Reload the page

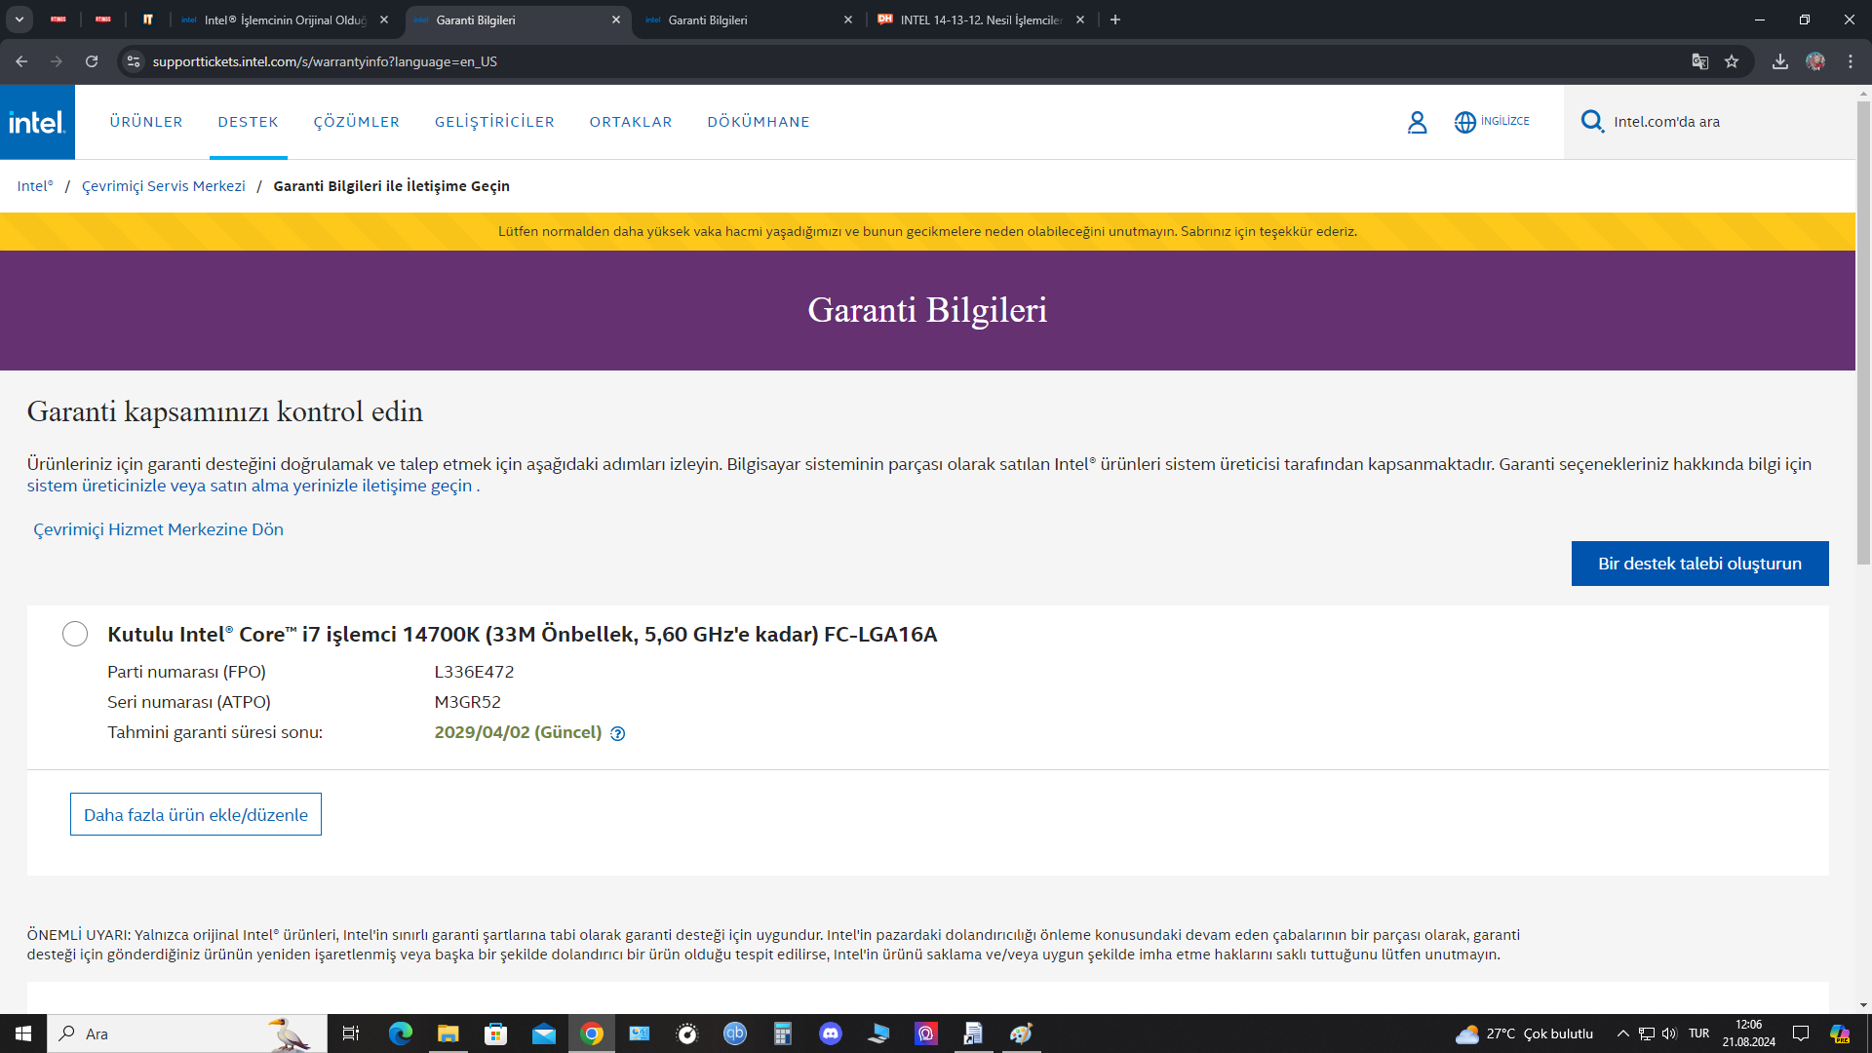[x=92, y=61]
